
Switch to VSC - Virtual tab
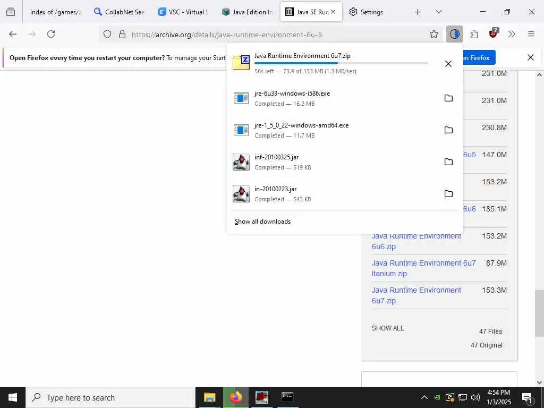[x=183, y=12]
